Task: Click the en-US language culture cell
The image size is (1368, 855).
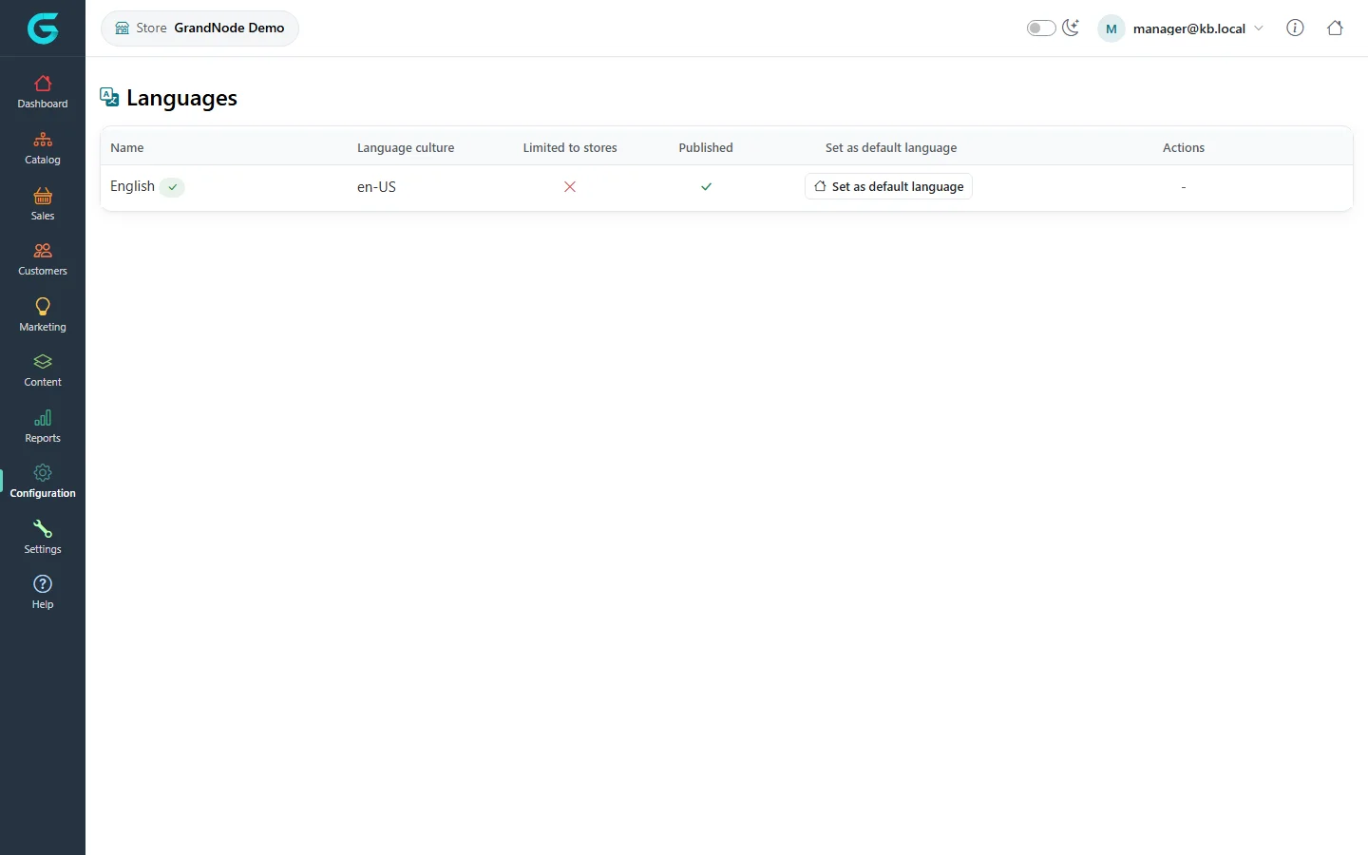Action: 376,187
